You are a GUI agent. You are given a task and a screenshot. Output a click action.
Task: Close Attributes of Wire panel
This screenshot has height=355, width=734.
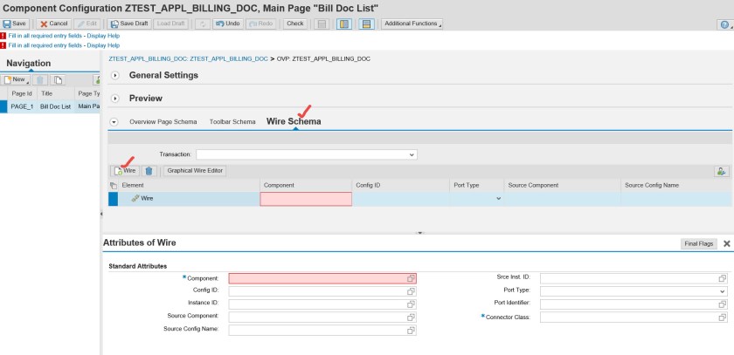[726, 244]
